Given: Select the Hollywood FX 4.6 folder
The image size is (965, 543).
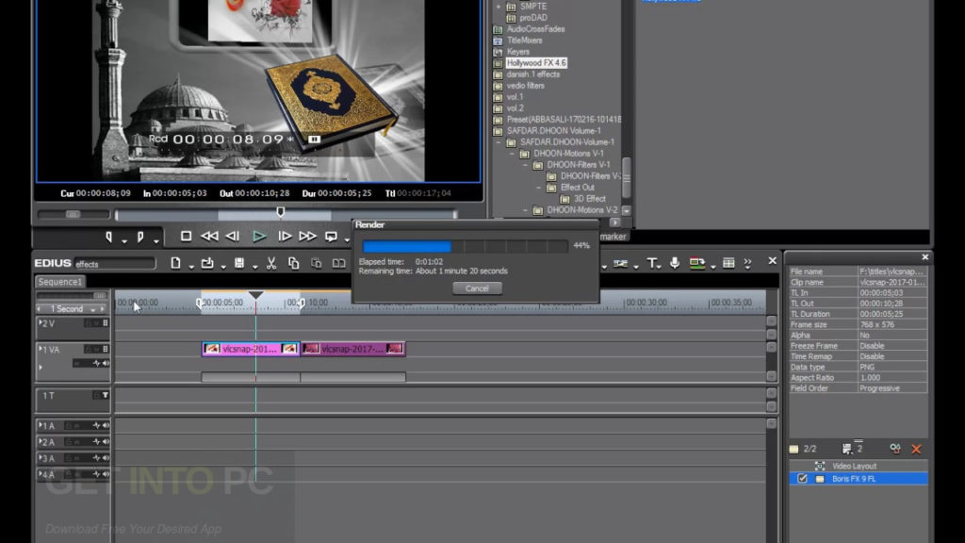Looking at the screenshot, I should point(536,63).
